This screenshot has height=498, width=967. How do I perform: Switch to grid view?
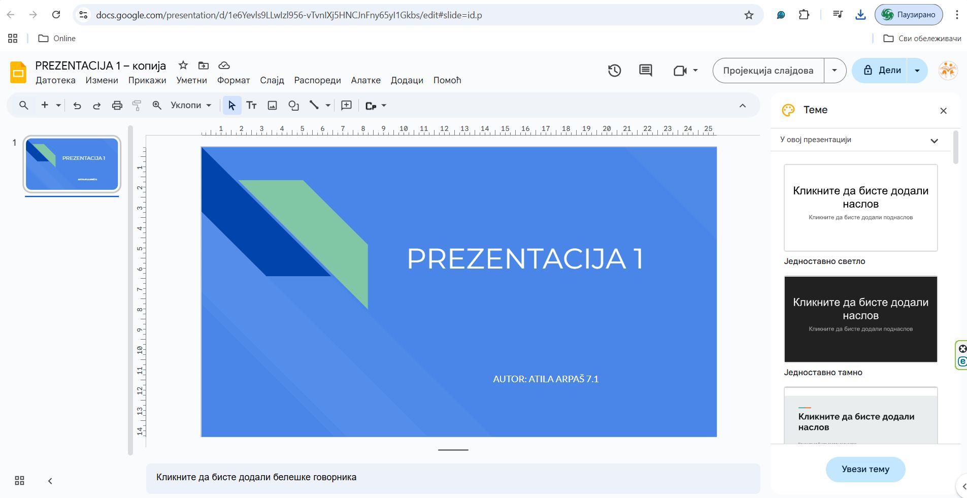click(x=20, y=481)
